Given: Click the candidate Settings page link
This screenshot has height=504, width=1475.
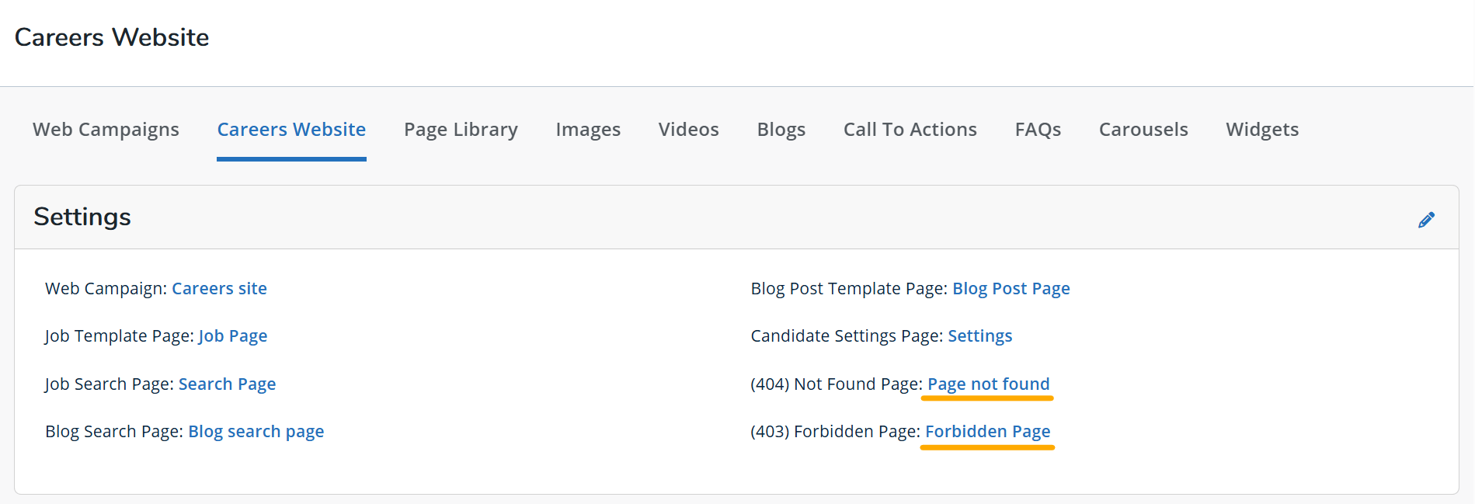Looking at the screenshot, I should pos(979,336).
